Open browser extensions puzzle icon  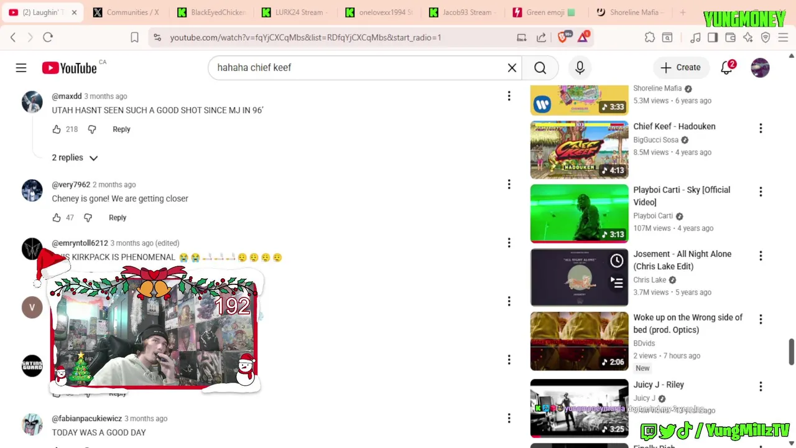(650, 37)
